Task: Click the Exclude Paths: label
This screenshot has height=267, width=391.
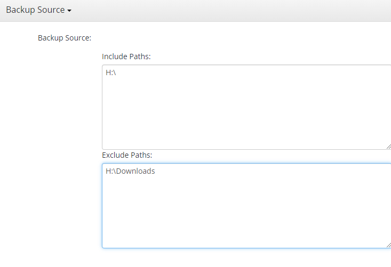Action: (x=127, y=155)
